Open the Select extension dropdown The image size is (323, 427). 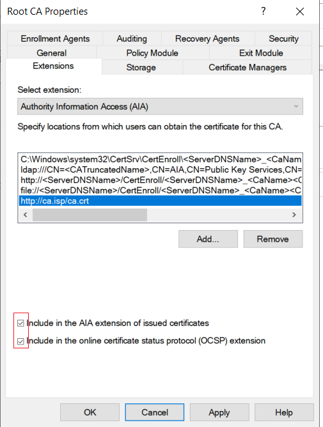pos(161,107)
